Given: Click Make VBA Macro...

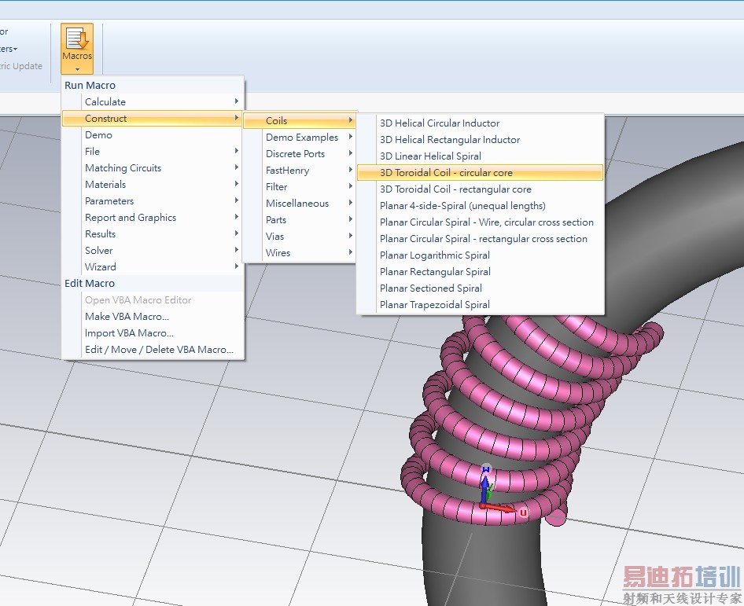Looking at the screenshot, I should [x=153, y=316].
